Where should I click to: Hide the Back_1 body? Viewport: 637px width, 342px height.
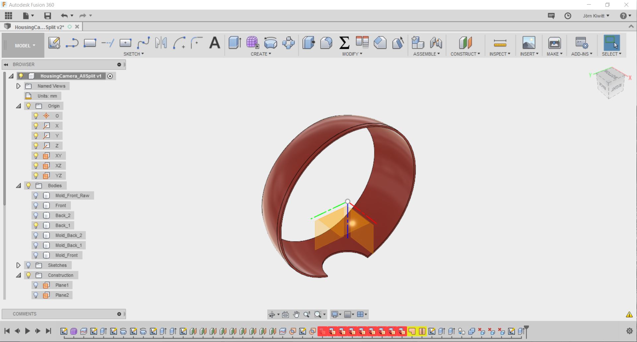pyautogui.click(x=36, y=226)
